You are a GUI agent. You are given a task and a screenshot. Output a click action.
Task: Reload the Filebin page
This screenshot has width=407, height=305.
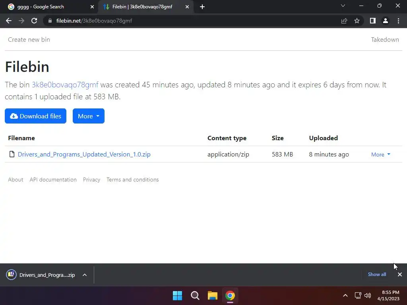[x=34, y=21]
